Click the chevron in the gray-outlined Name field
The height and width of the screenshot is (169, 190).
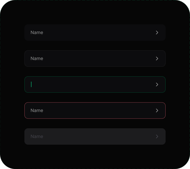[157, 58]
